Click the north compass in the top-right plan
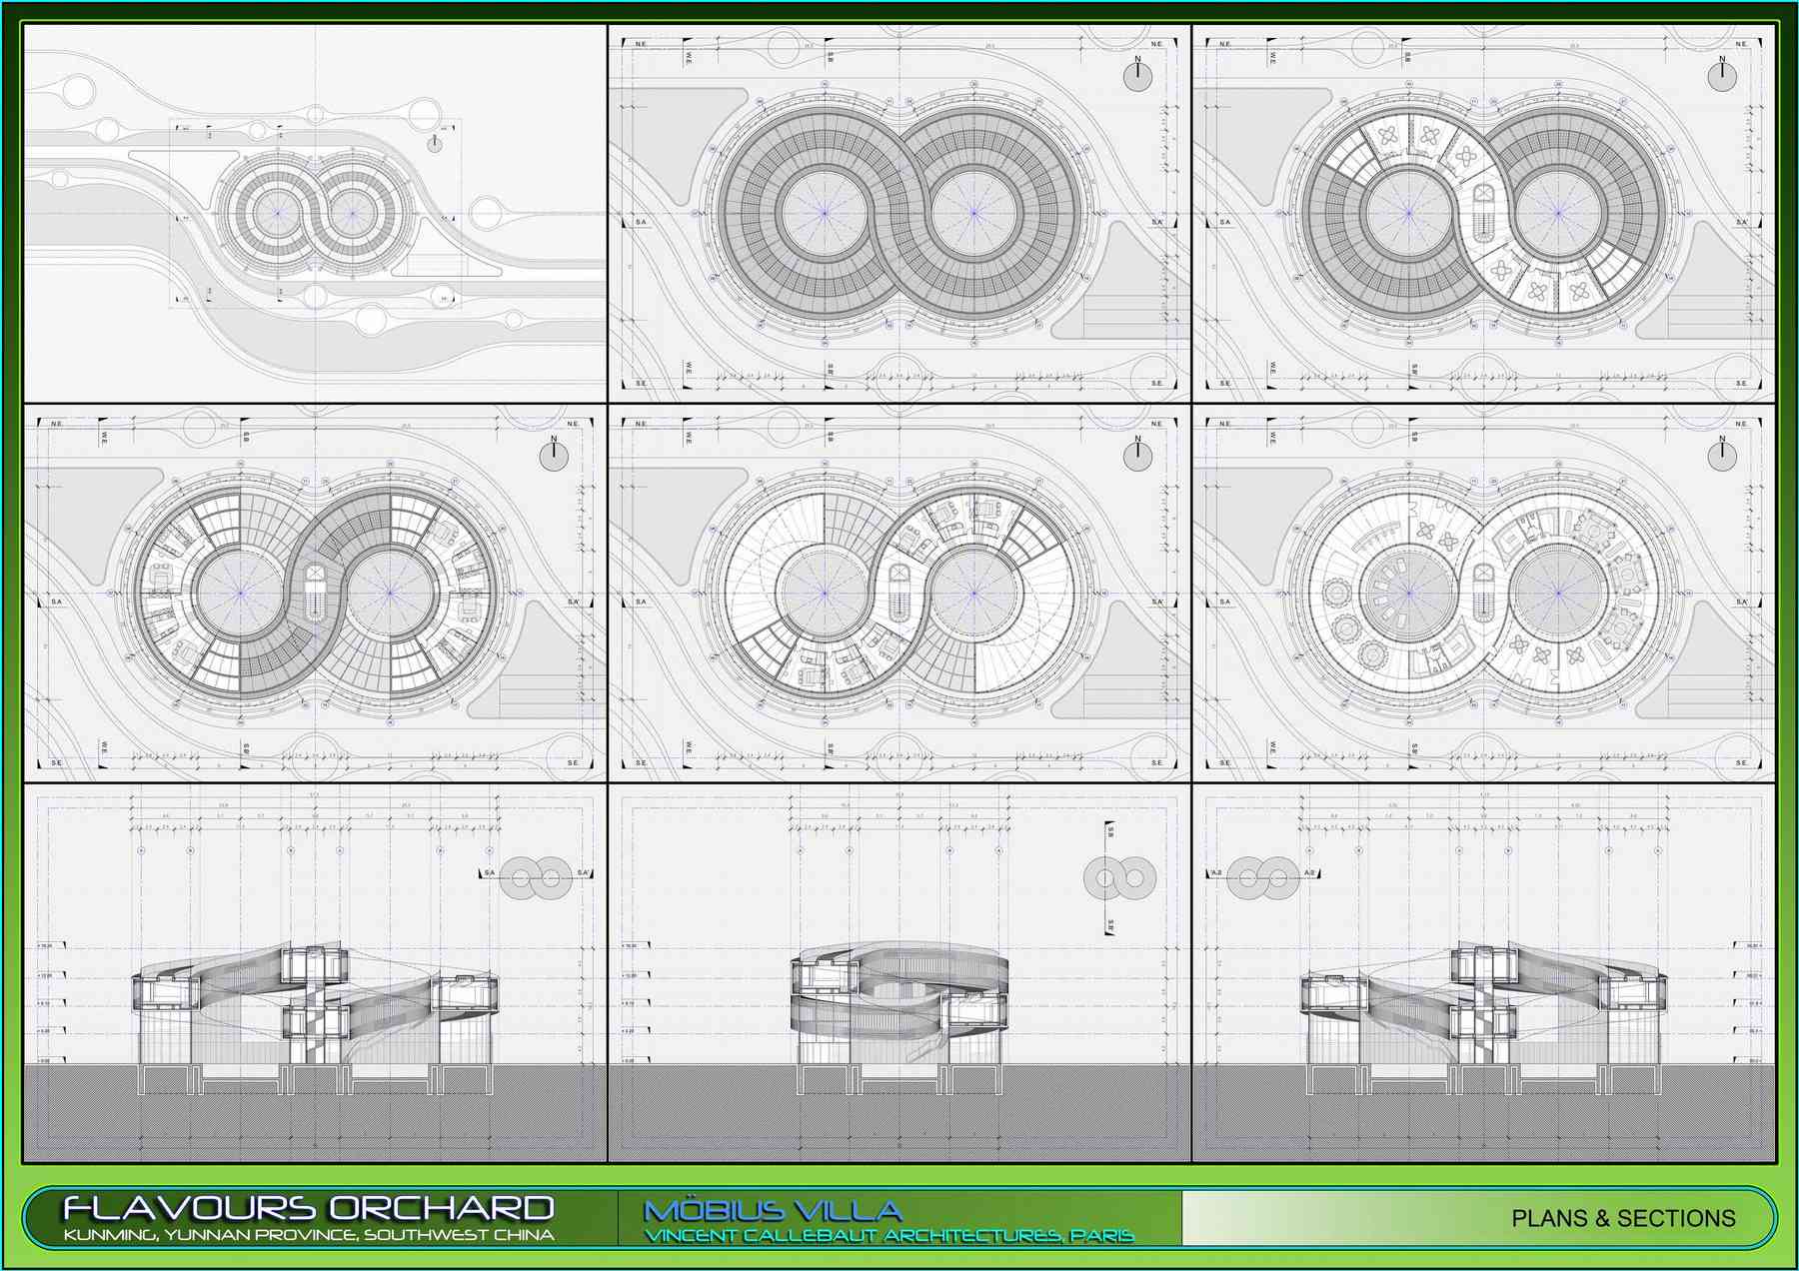The width and height of the screenshot is (1799, 1271). [1721, 75]
